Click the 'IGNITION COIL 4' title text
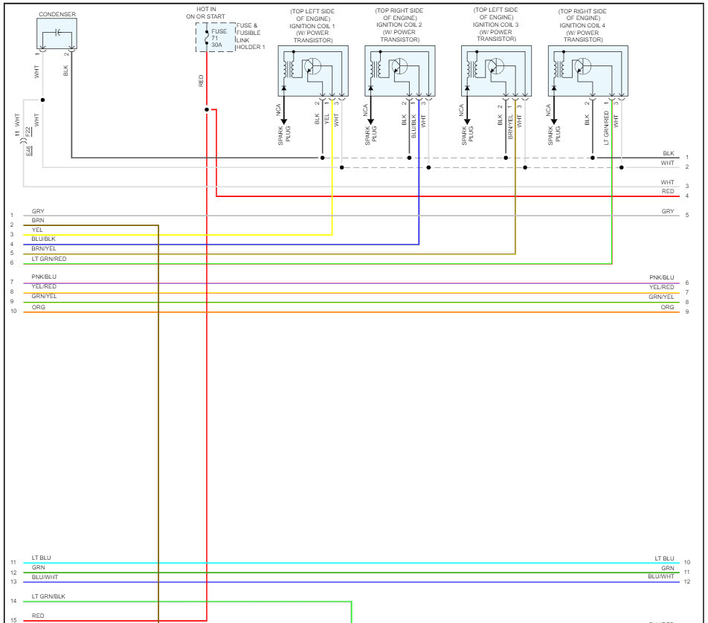The height and width of the screenshot is (623, 708). tap(582, 25)
